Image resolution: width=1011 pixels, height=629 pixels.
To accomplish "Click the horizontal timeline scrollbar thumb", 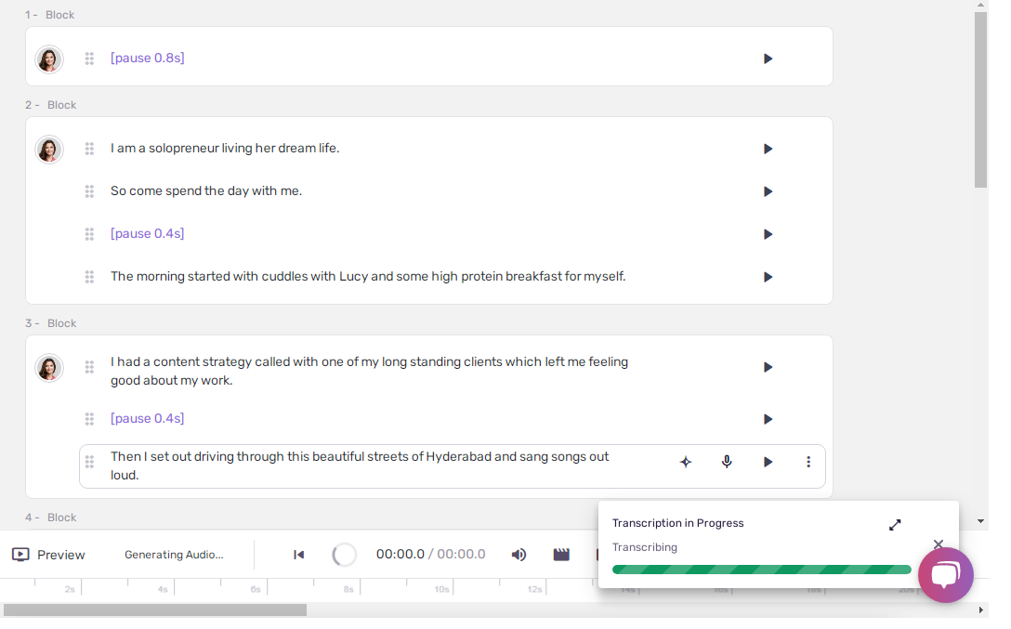I will [x=154, y=610].
